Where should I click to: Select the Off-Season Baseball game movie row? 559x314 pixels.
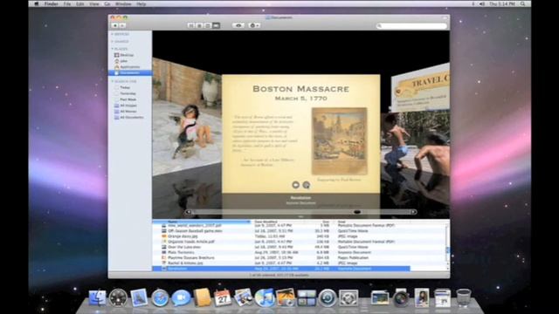(281, 231)
